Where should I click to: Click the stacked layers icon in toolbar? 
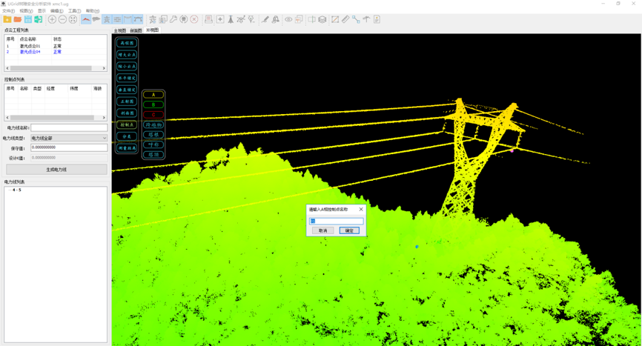pos(322,19)
